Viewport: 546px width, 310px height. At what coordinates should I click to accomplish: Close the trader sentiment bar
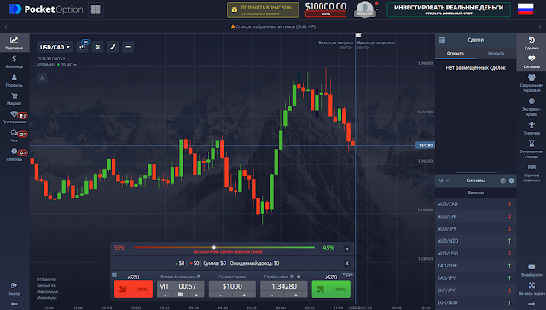click(347, 249)
